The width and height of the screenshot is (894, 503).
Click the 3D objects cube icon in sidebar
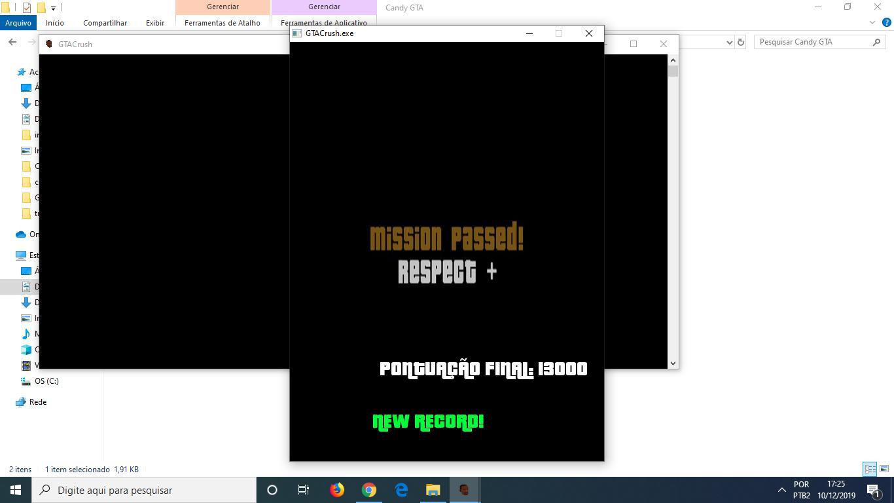coord(26,350)
